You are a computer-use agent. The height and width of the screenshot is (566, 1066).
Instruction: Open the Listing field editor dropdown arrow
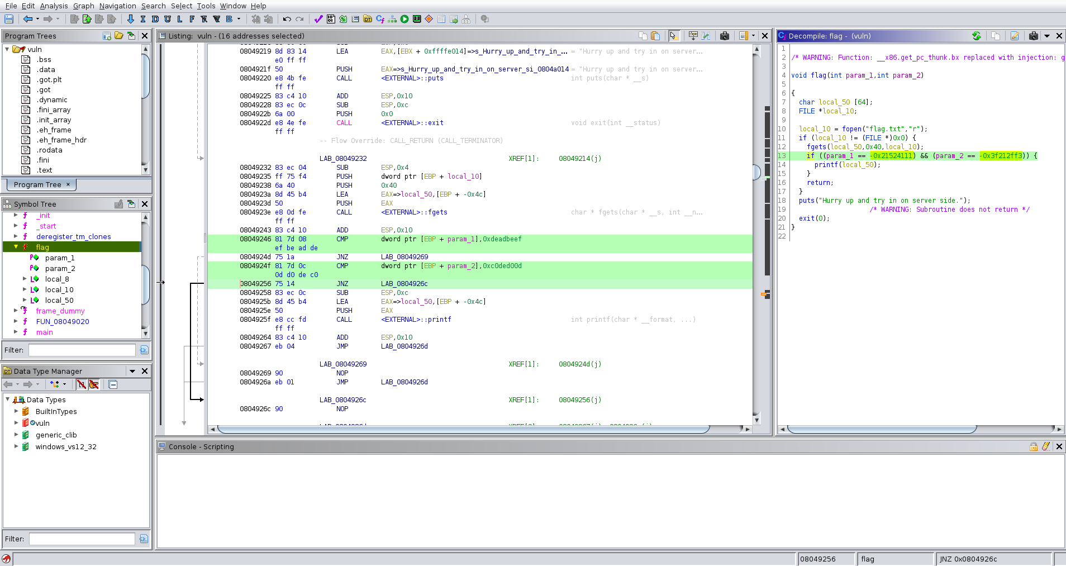point(753,36)
